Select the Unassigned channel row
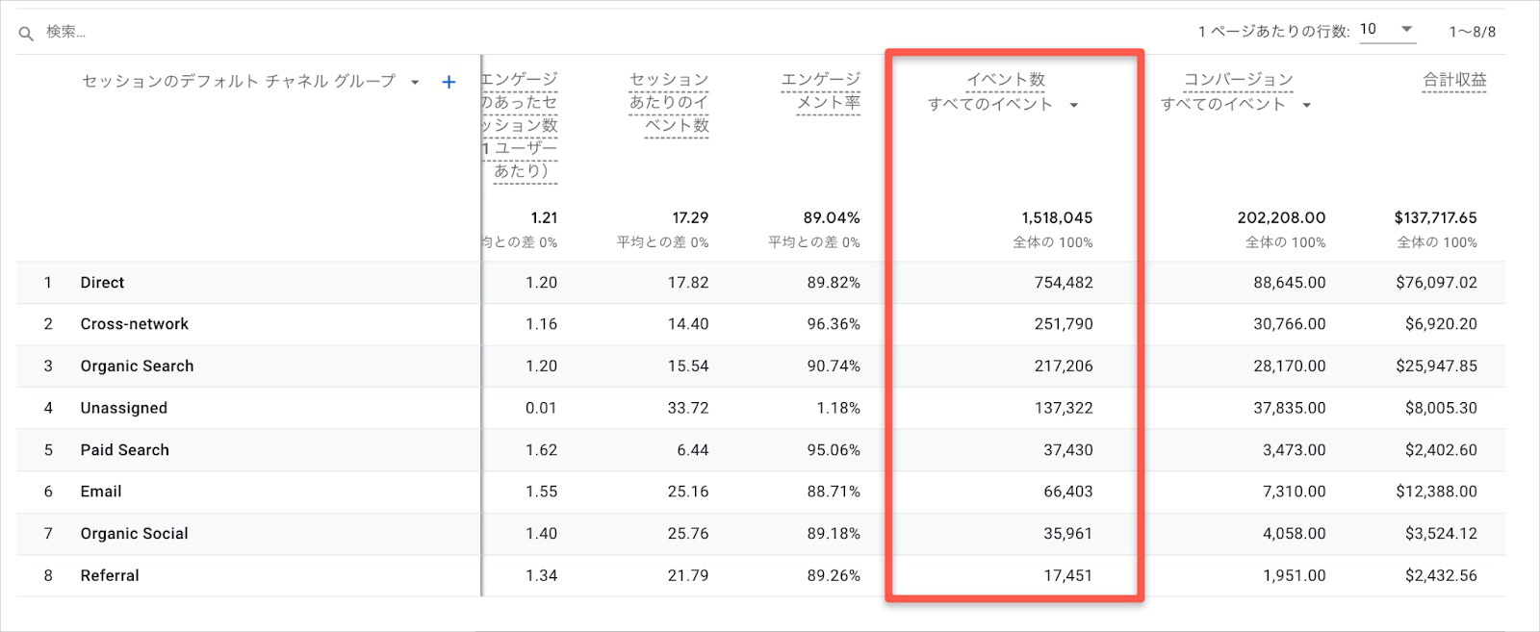1540x632 pixels. click(x=123, y=408)
